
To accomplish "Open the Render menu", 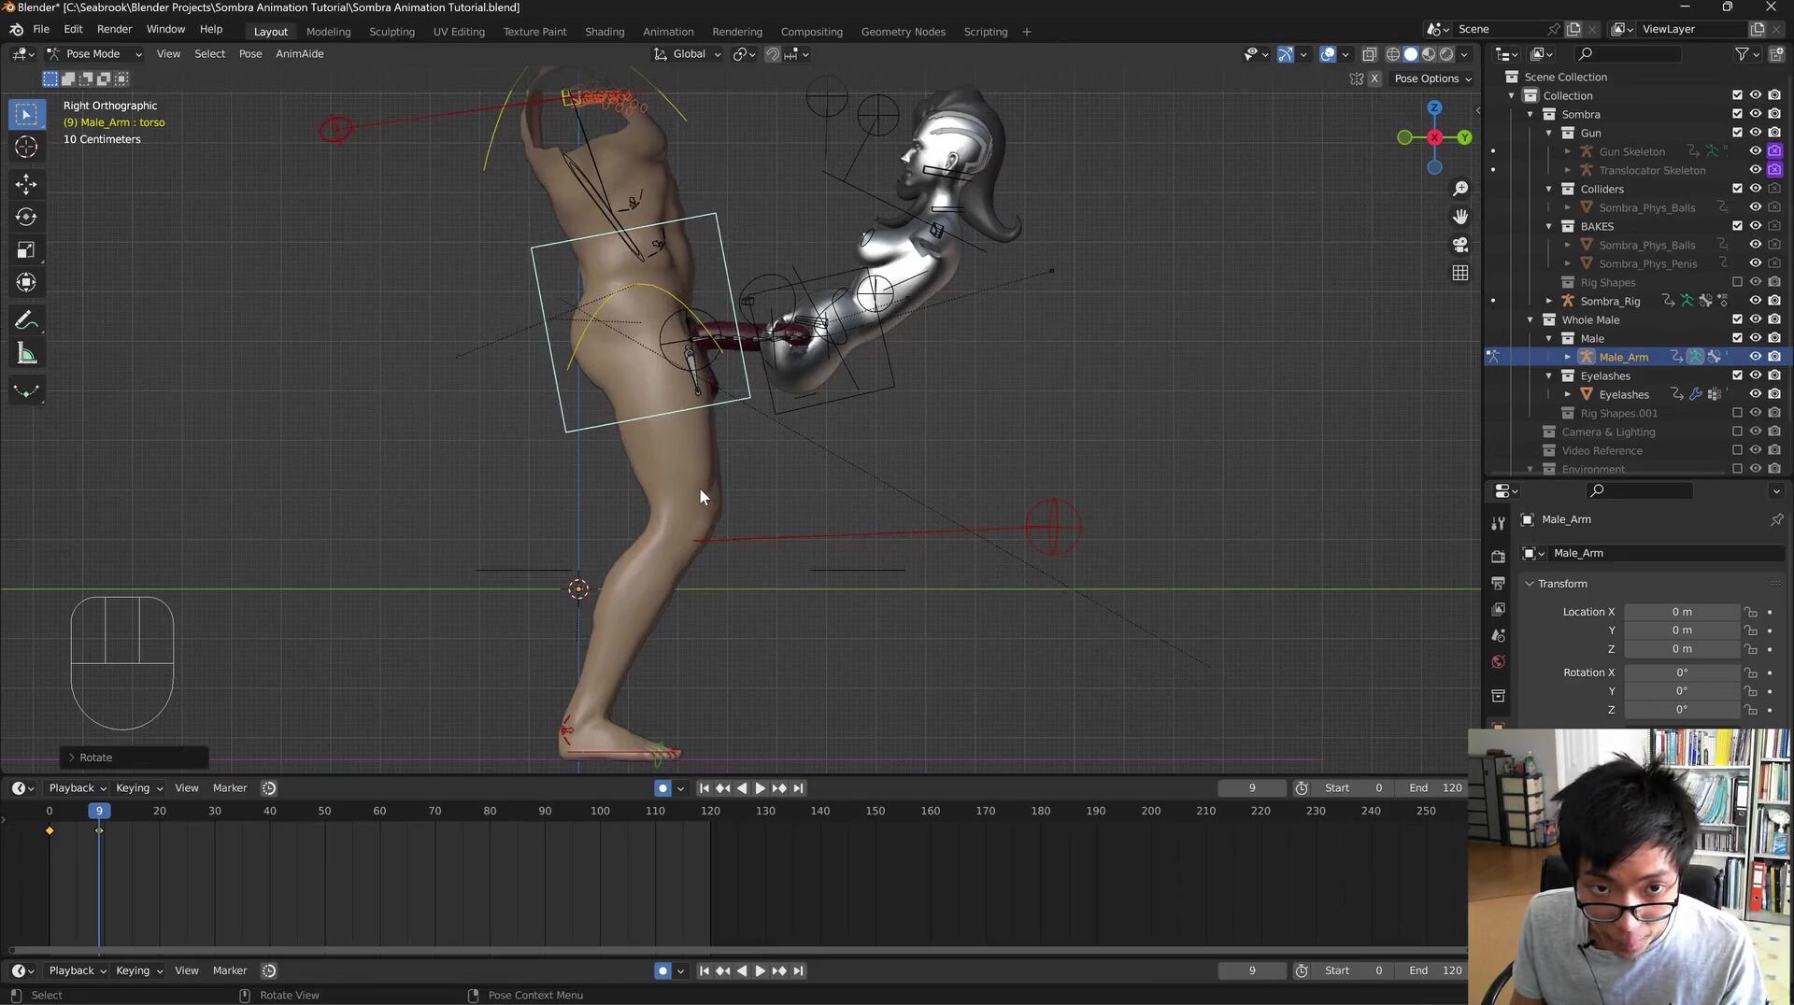I will (x=114, y=29).
